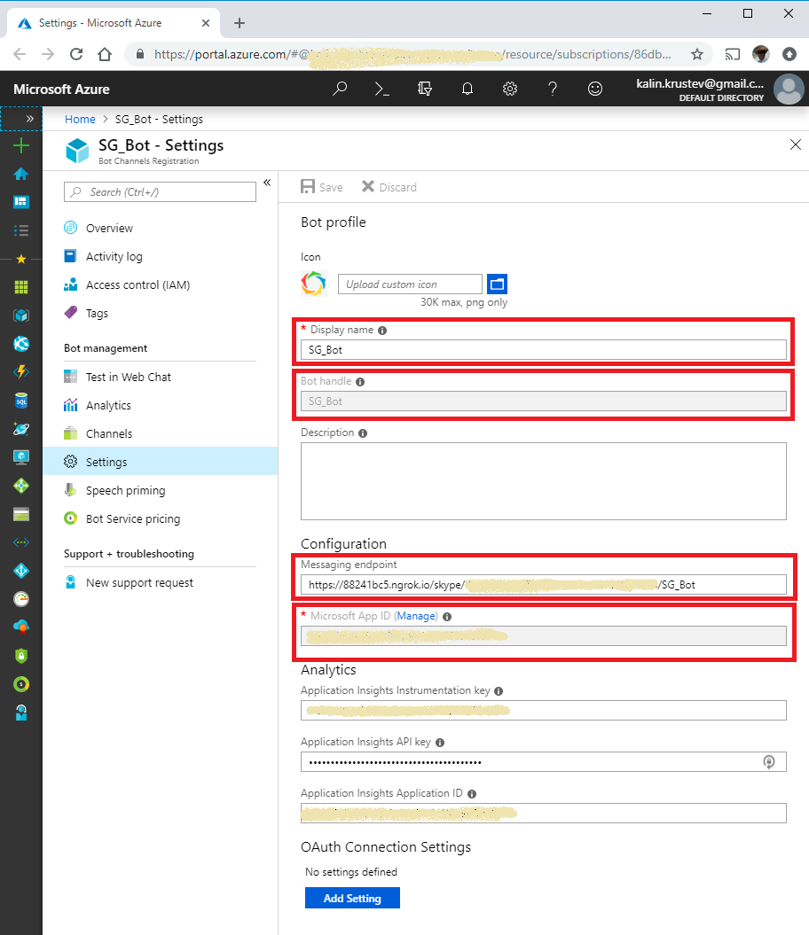Screen dimensions: 809x935
Task: Open help question mark icon
Action: 553,89
